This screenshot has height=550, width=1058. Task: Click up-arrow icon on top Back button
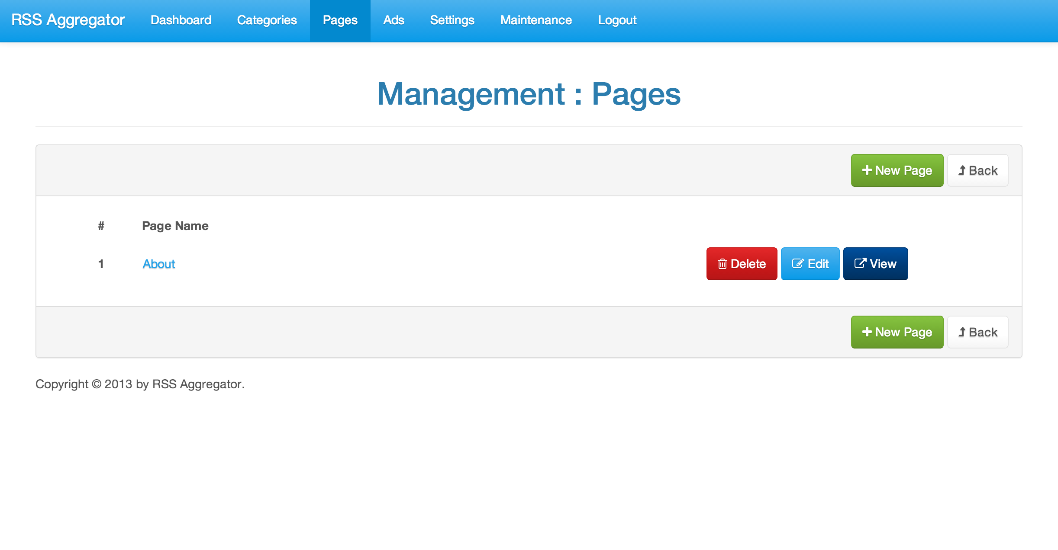point(961,170)
